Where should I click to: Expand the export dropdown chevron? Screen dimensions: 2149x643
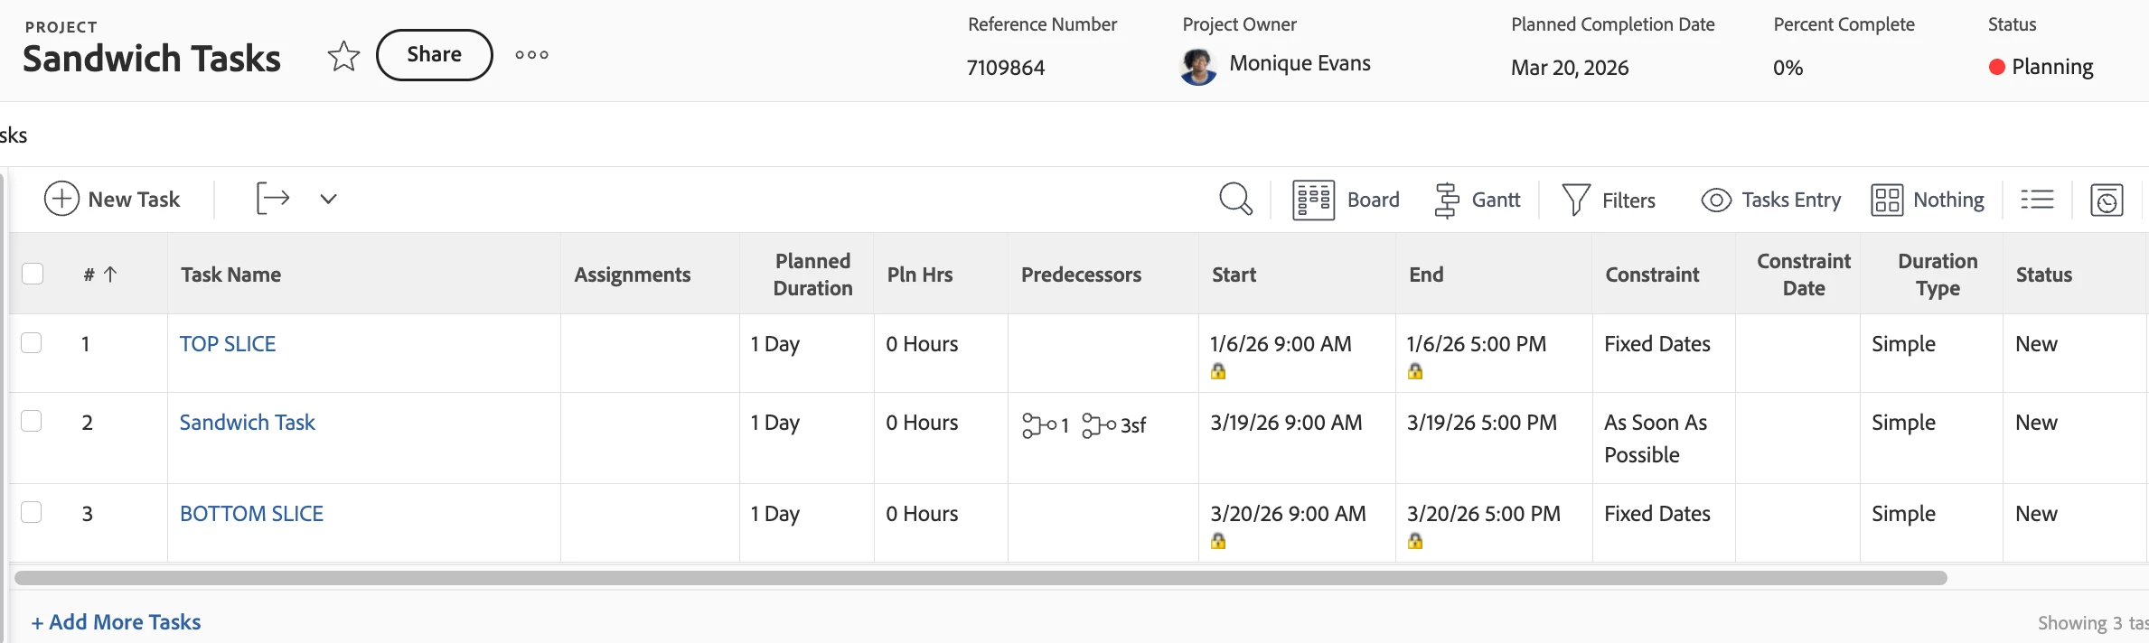click(x=328, y=199)
